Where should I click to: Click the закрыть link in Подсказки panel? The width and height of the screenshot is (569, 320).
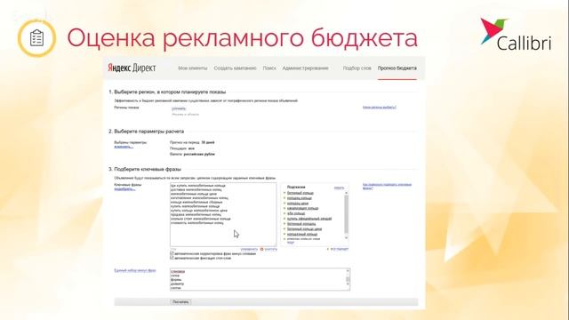(339, 188)
